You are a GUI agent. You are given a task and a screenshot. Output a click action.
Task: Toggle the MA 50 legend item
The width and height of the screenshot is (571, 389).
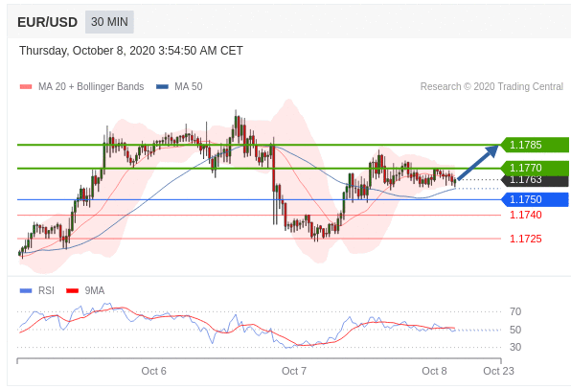[x=179, y=86]
